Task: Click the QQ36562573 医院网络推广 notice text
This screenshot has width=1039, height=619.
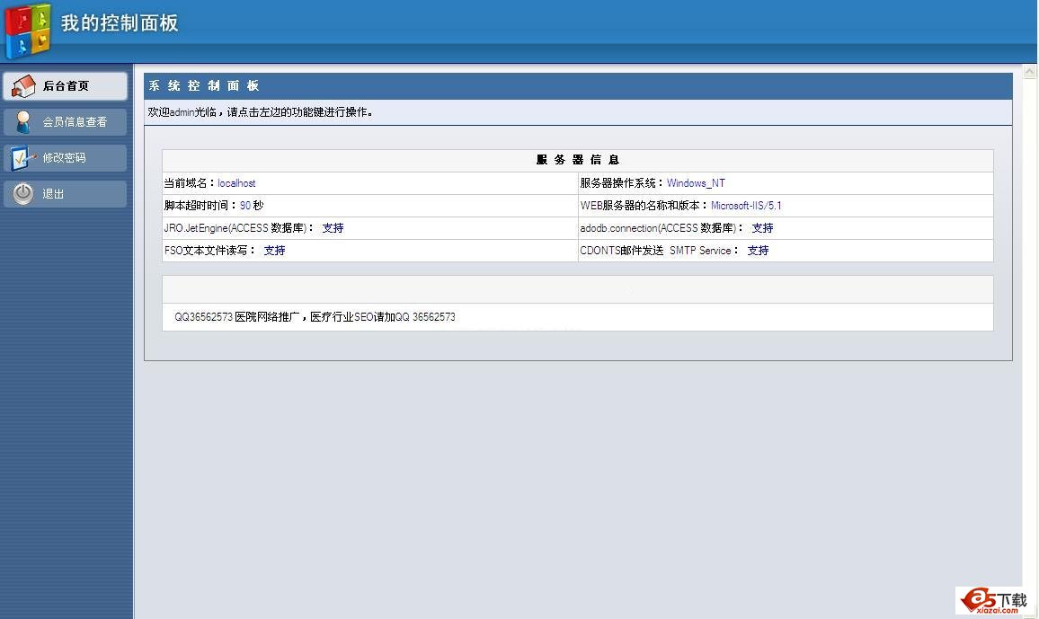Action: pyautogui.click(x=315, y=317)
